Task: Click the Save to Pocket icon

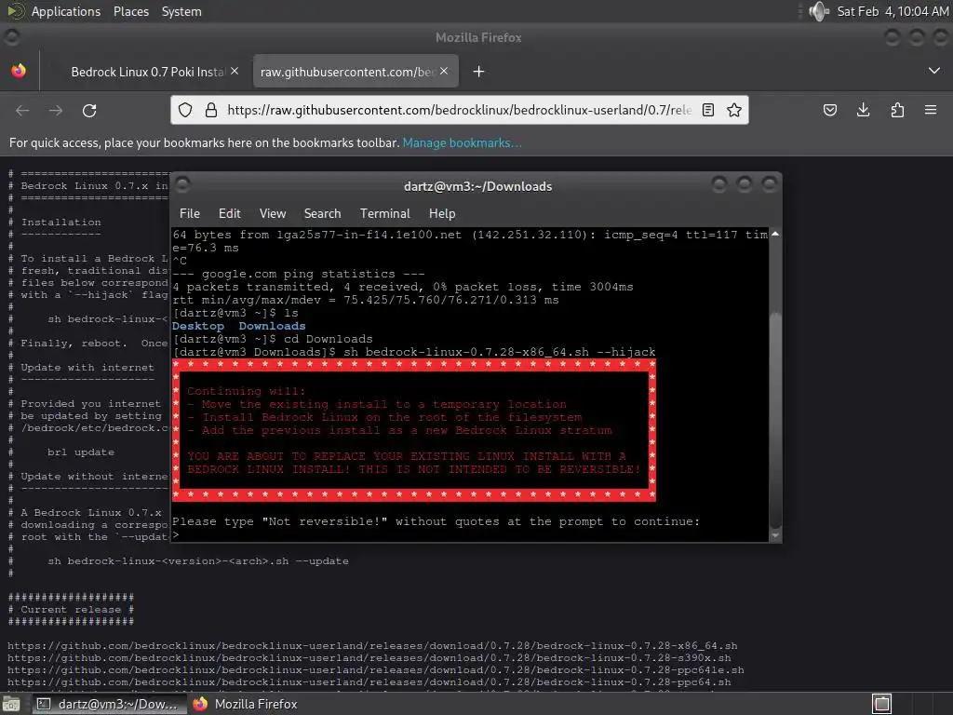Action: (829, 110)
